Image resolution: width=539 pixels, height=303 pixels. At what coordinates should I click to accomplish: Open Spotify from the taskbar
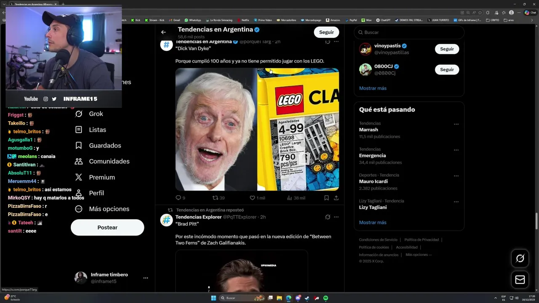(x=326, y=298)
